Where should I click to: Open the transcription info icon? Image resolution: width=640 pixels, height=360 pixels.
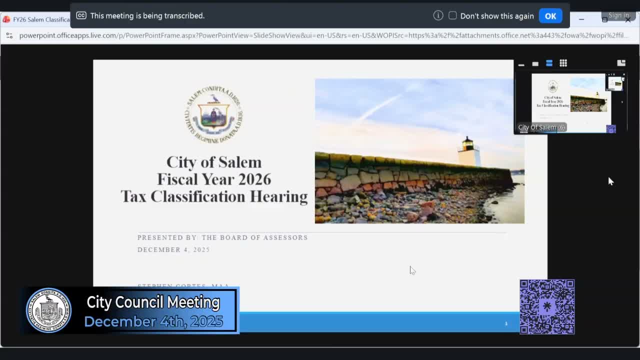pos(438,15)
